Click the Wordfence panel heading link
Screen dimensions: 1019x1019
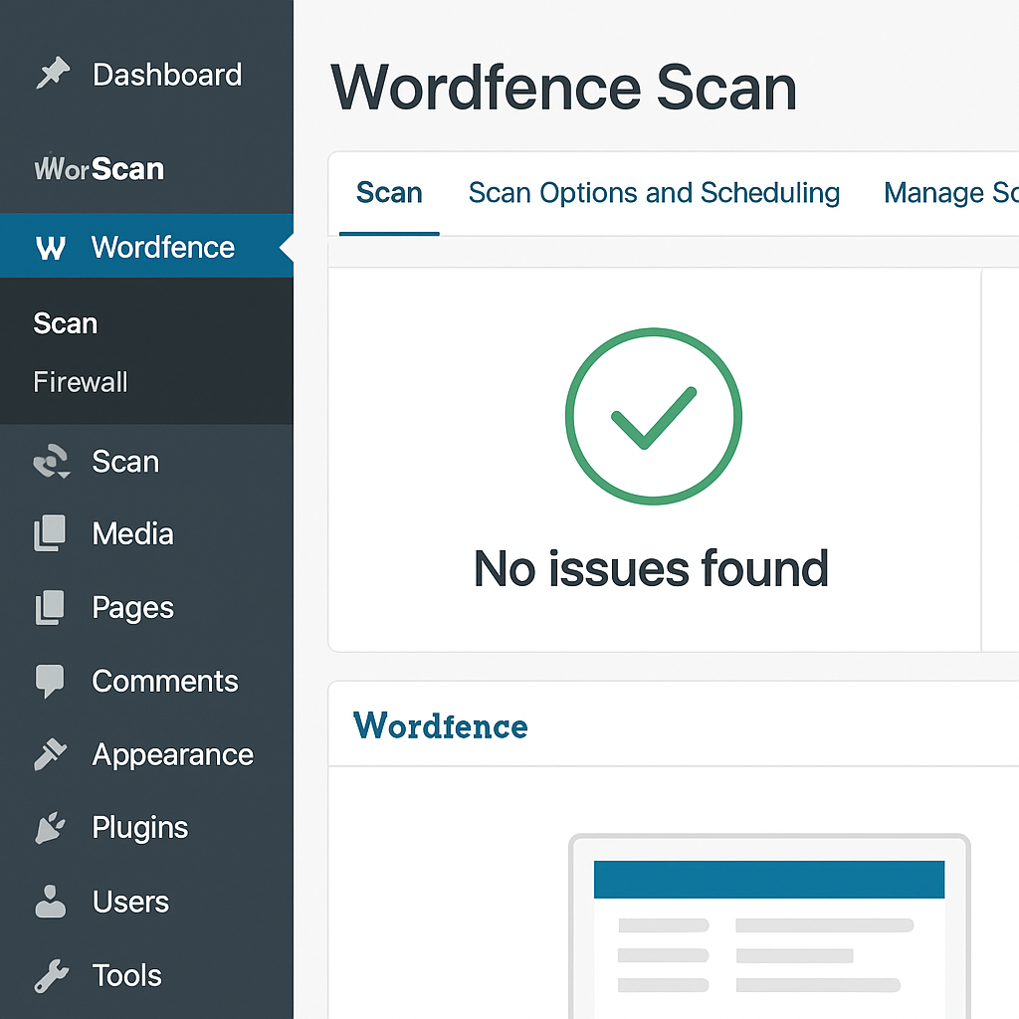441,725
